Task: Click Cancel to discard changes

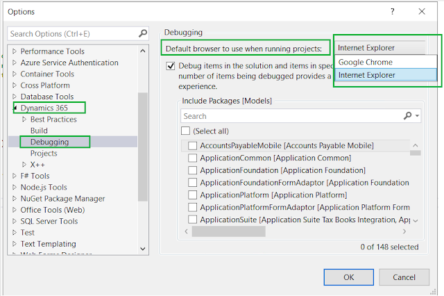Action: [x=404, y=277]
